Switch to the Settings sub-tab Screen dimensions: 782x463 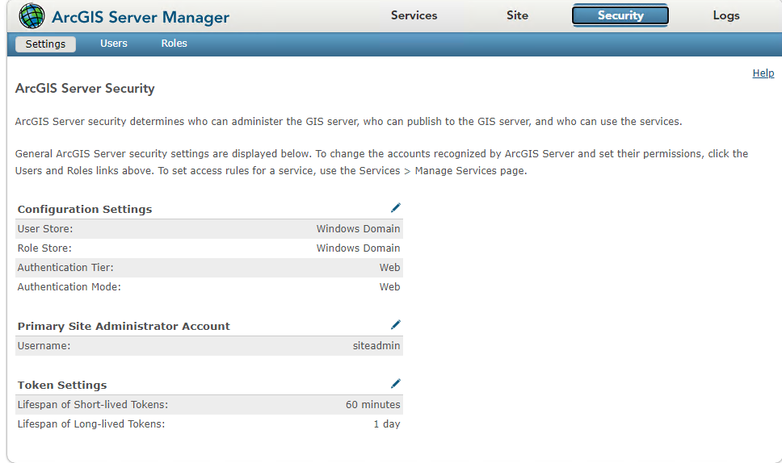[45, 44]
